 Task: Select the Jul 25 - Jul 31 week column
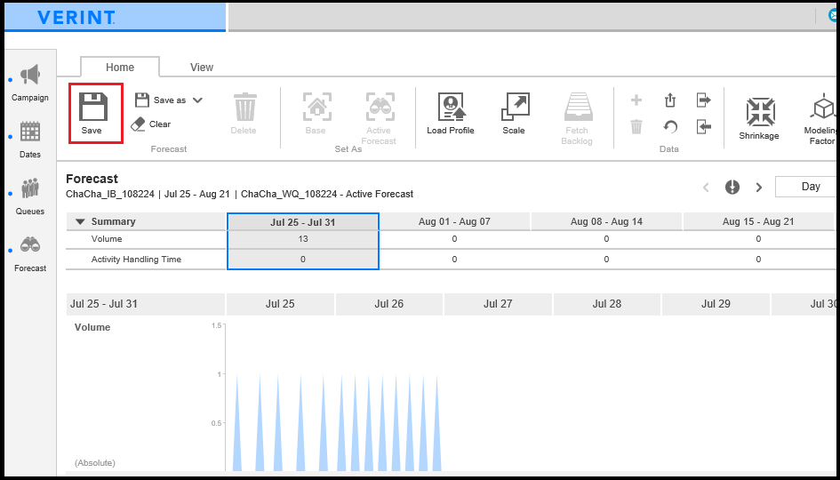[x=303, y=222]
